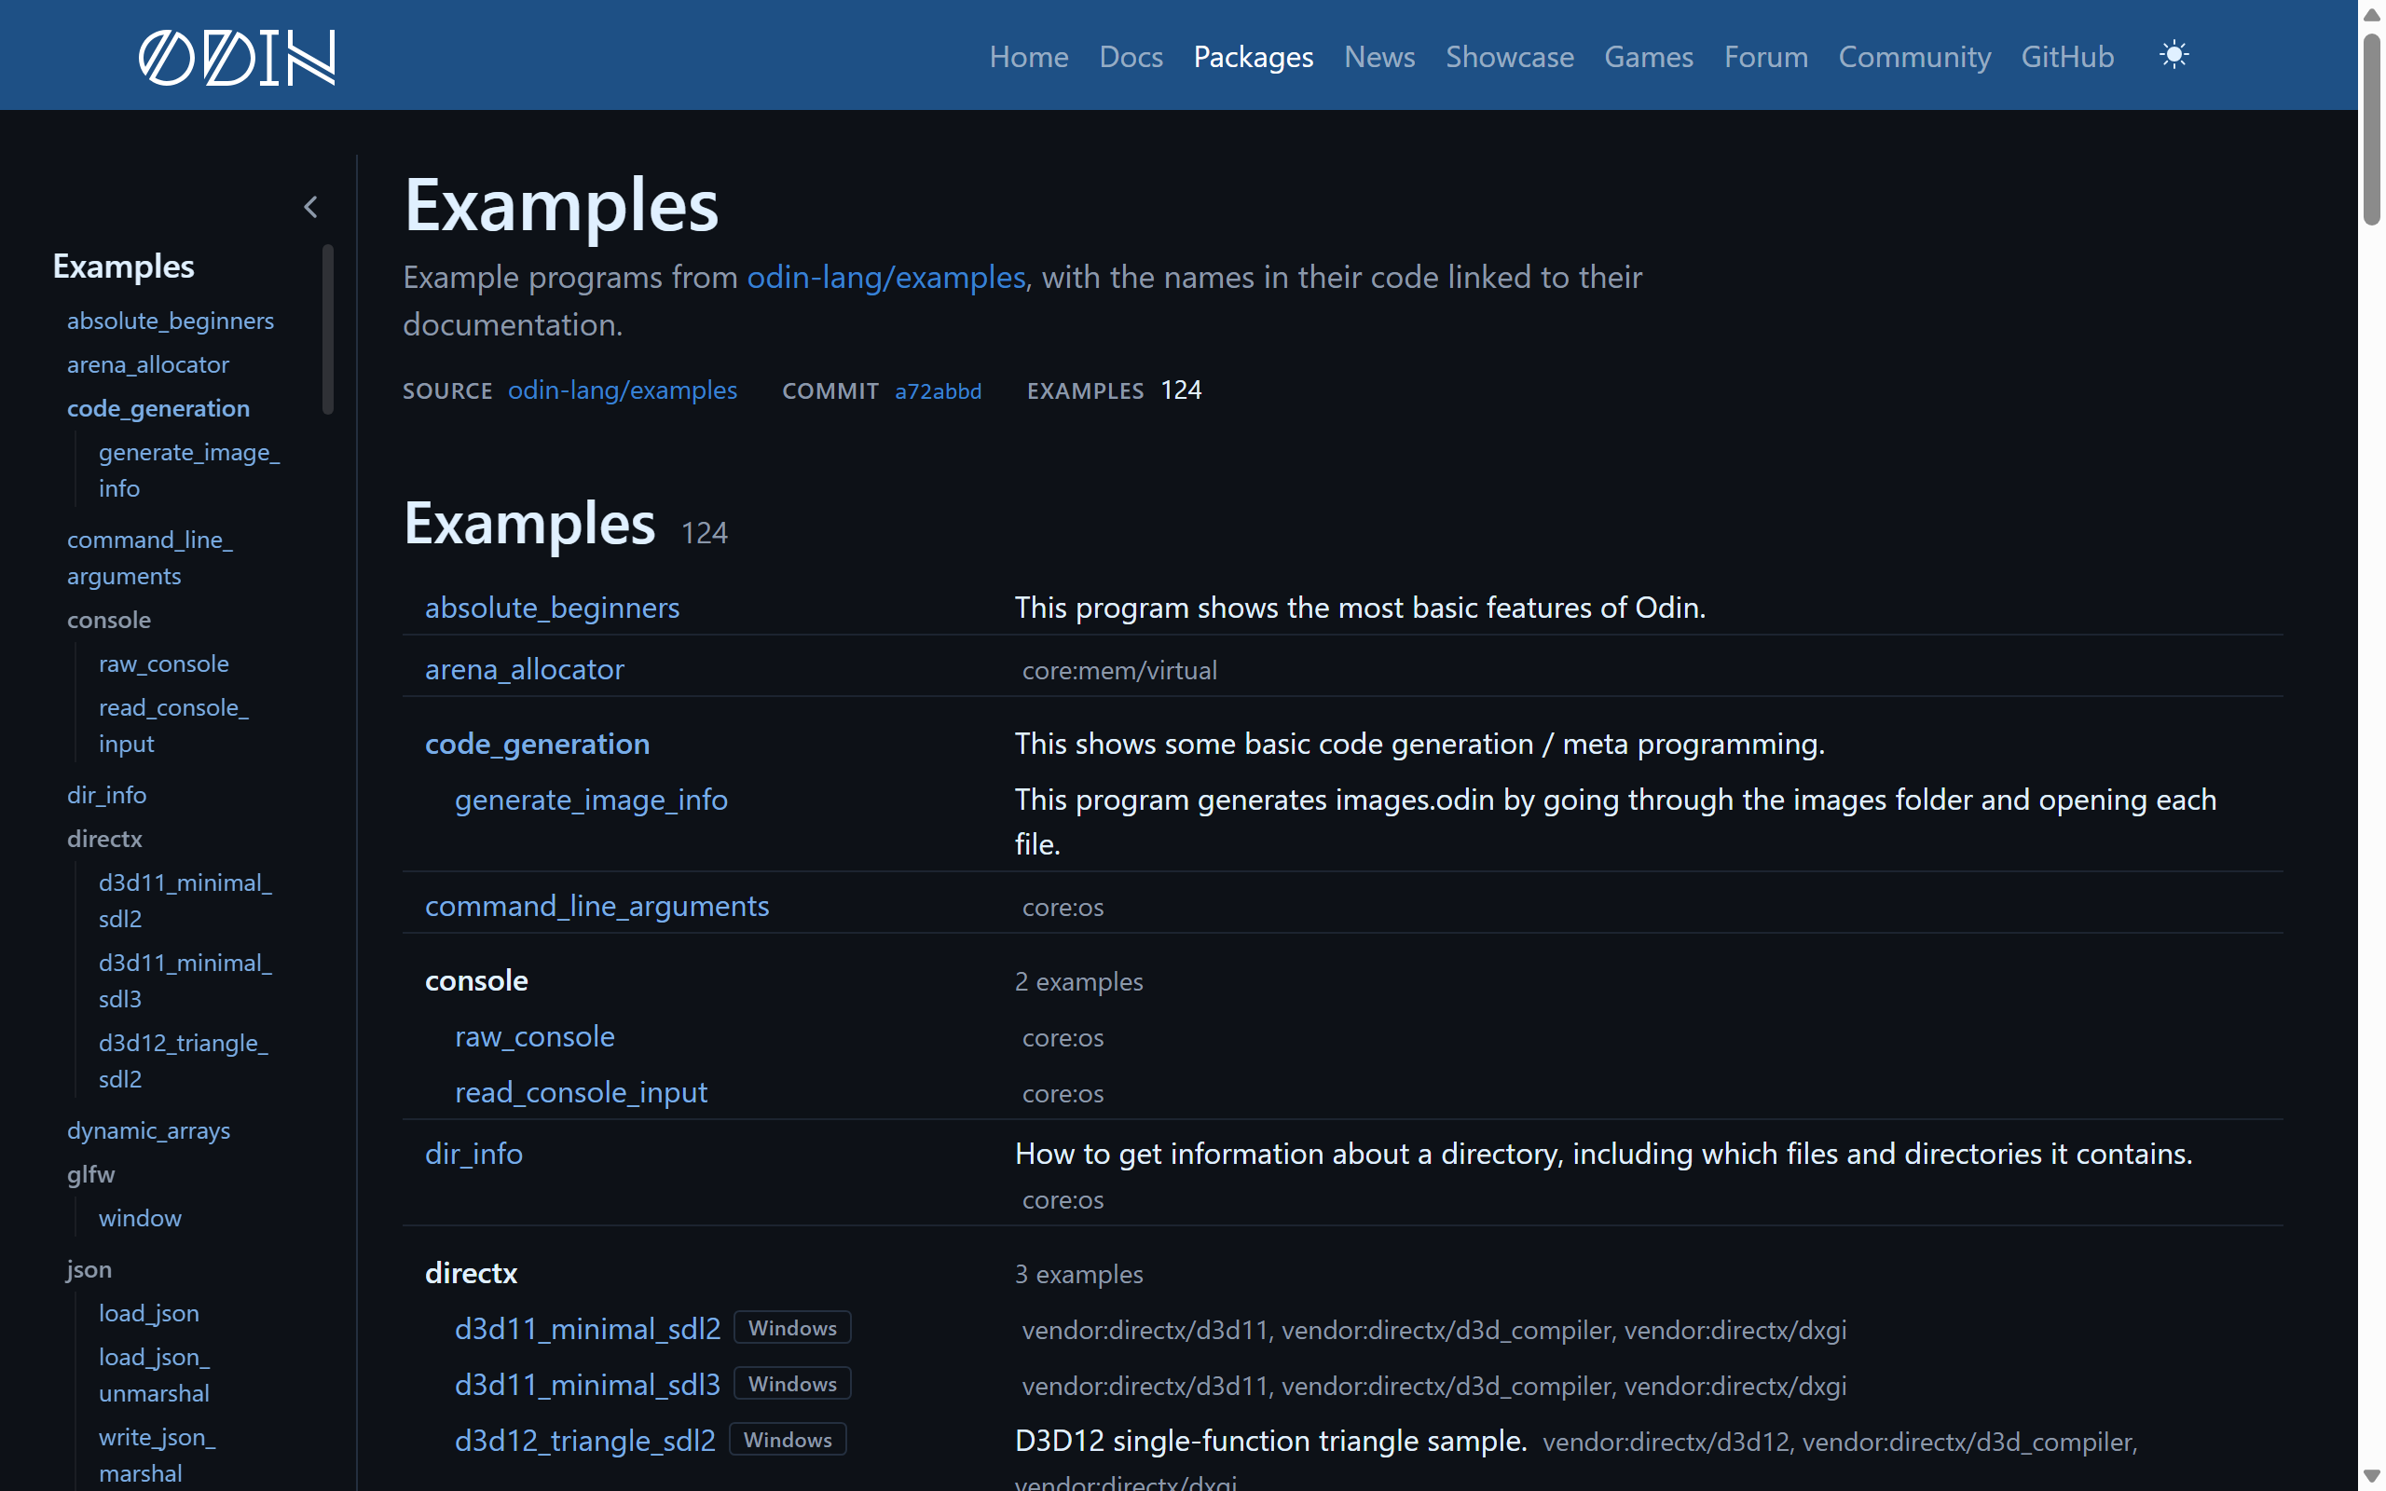Click the sidebar scrollbar thumb

(x=327, y=328)
